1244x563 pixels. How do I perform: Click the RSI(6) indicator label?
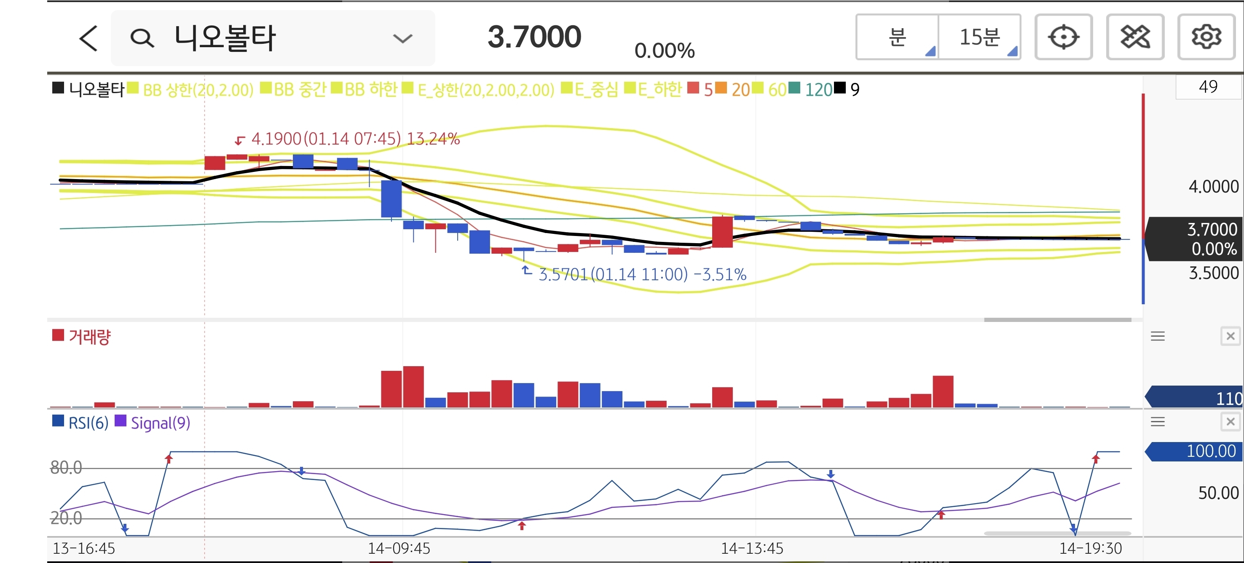pyautogui.click(x=88, y=423)
